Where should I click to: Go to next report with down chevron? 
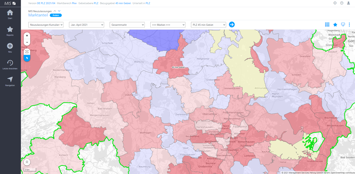click(59, 11)
